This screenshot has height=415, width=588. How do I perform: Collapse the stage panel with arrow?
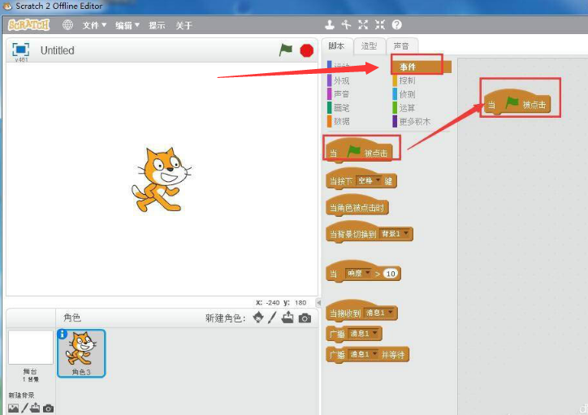coord(318,302)
